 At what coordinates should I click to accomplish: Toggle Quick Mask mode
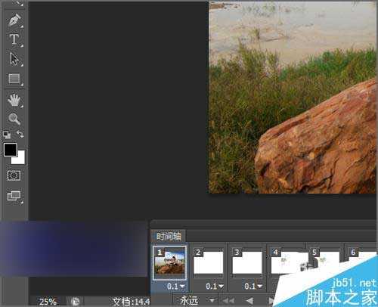(x=14, y=175)
